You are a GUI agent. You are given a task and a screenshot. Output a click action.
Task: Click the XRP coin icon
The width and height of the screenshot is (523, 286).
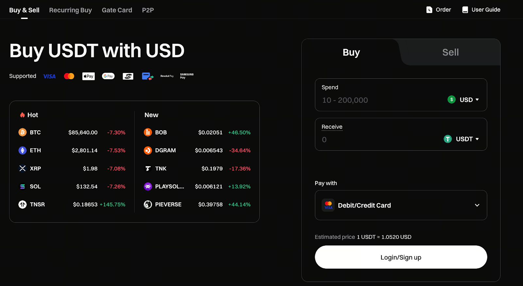tap(22, 169)
